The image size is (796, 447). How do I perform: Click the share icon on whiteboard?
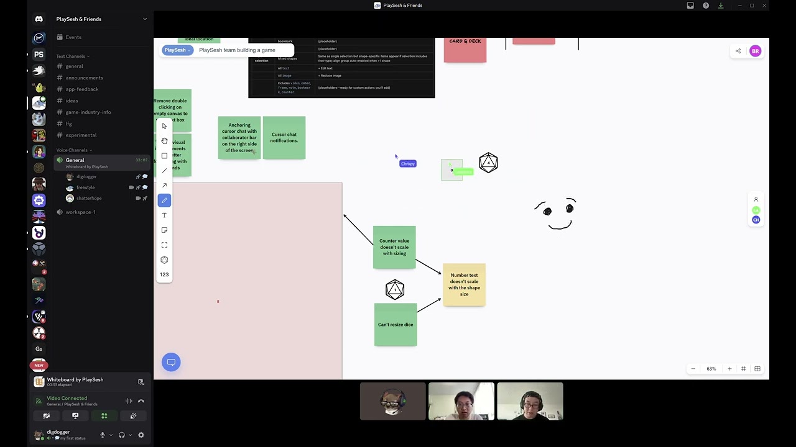click(x=738, y=51)
